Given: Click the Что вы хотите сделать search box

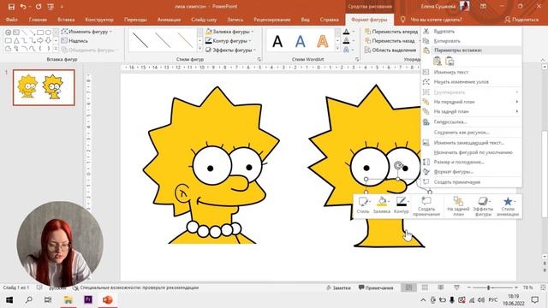Looking at the screenshot, I should 436,20.
